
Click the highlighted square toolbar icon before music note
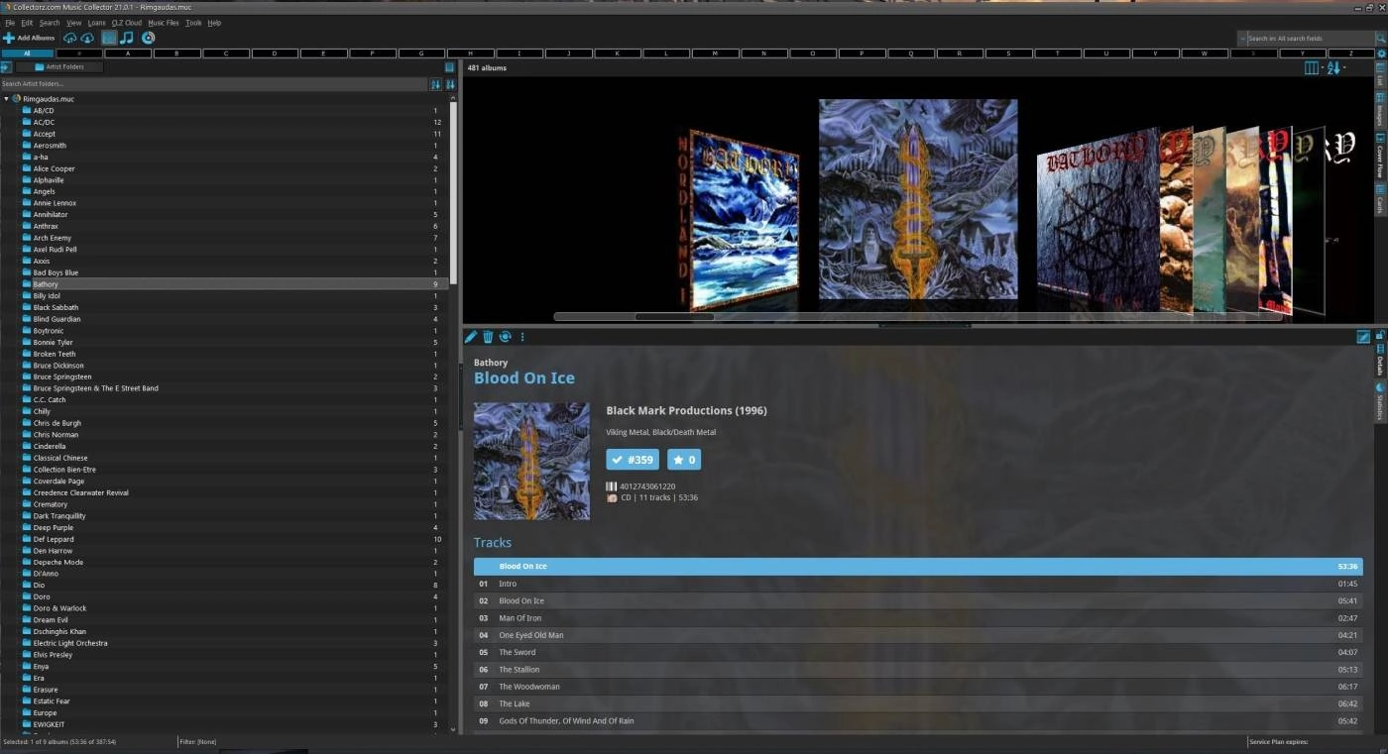(x=109, y=38)
